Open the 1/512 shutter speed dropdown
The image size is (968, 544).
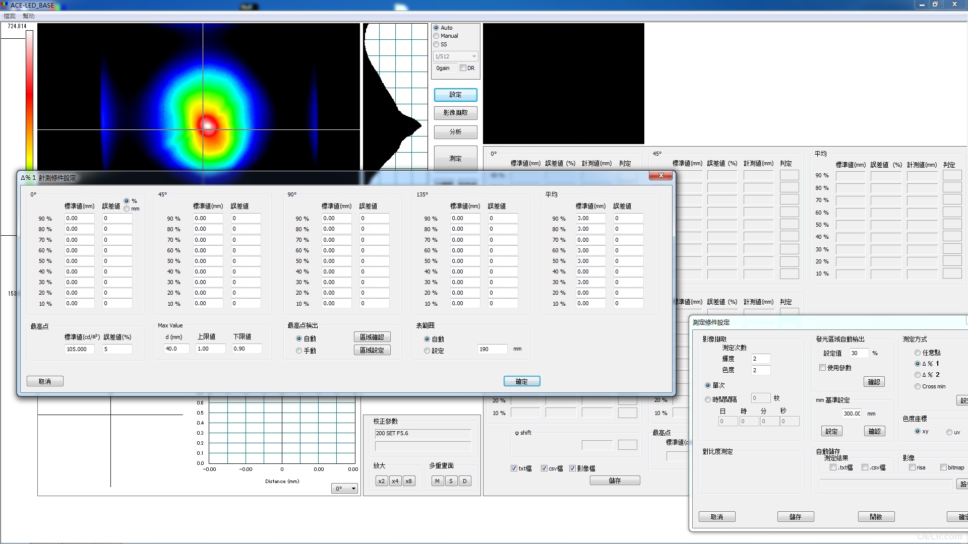tap(456, 56)
